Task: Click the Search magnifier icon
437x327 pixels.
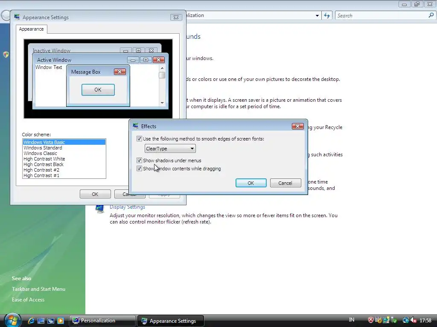Action: point(431,15)
